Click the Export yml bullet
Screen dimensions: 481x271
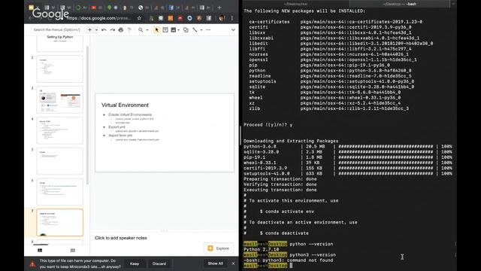pyautogui.click(x=116, y=127)
